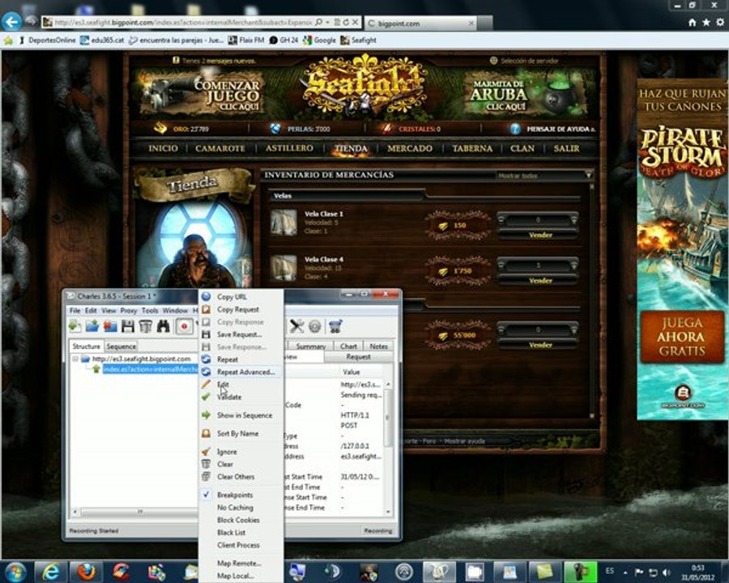Uncheck Breakpoints in context menu
The height and width of the screenshot is (583, 729).
tap(235, 495)
